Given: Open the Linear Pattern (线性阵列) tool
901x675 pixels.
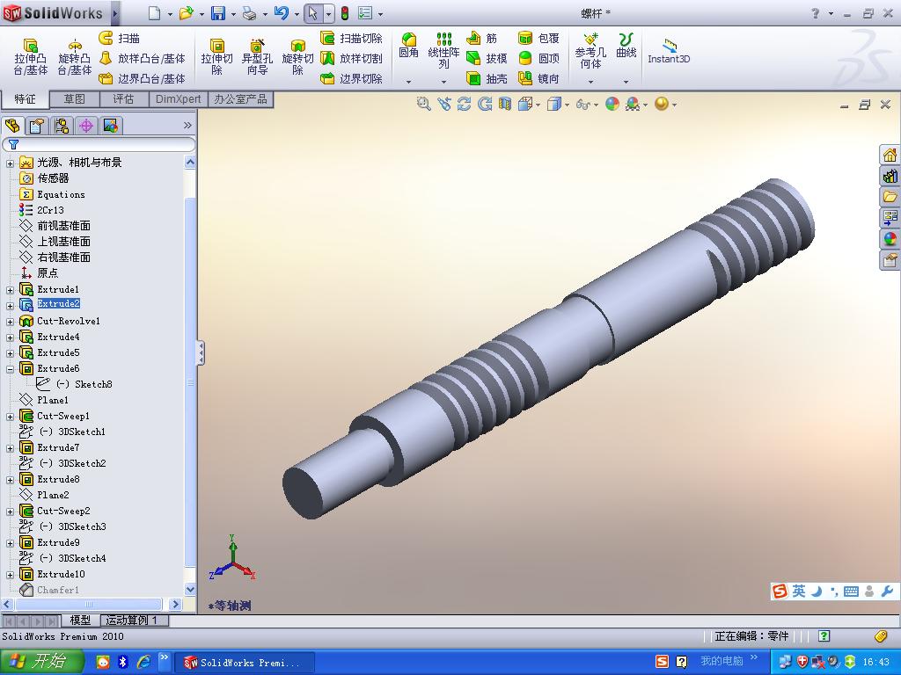Looking at the screenshot, I should [x=443, y=50].
